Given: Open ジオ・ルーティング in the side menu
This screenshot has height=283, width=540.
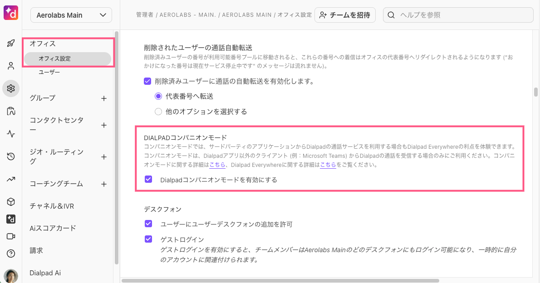Looking at the screenshot, I should coord(57,156).
